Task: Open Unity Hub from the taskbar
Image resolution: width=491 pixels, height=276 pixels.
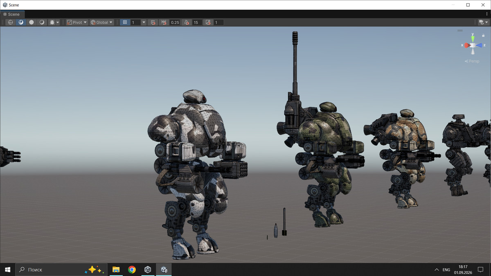Action: click(x=148, y=269)
